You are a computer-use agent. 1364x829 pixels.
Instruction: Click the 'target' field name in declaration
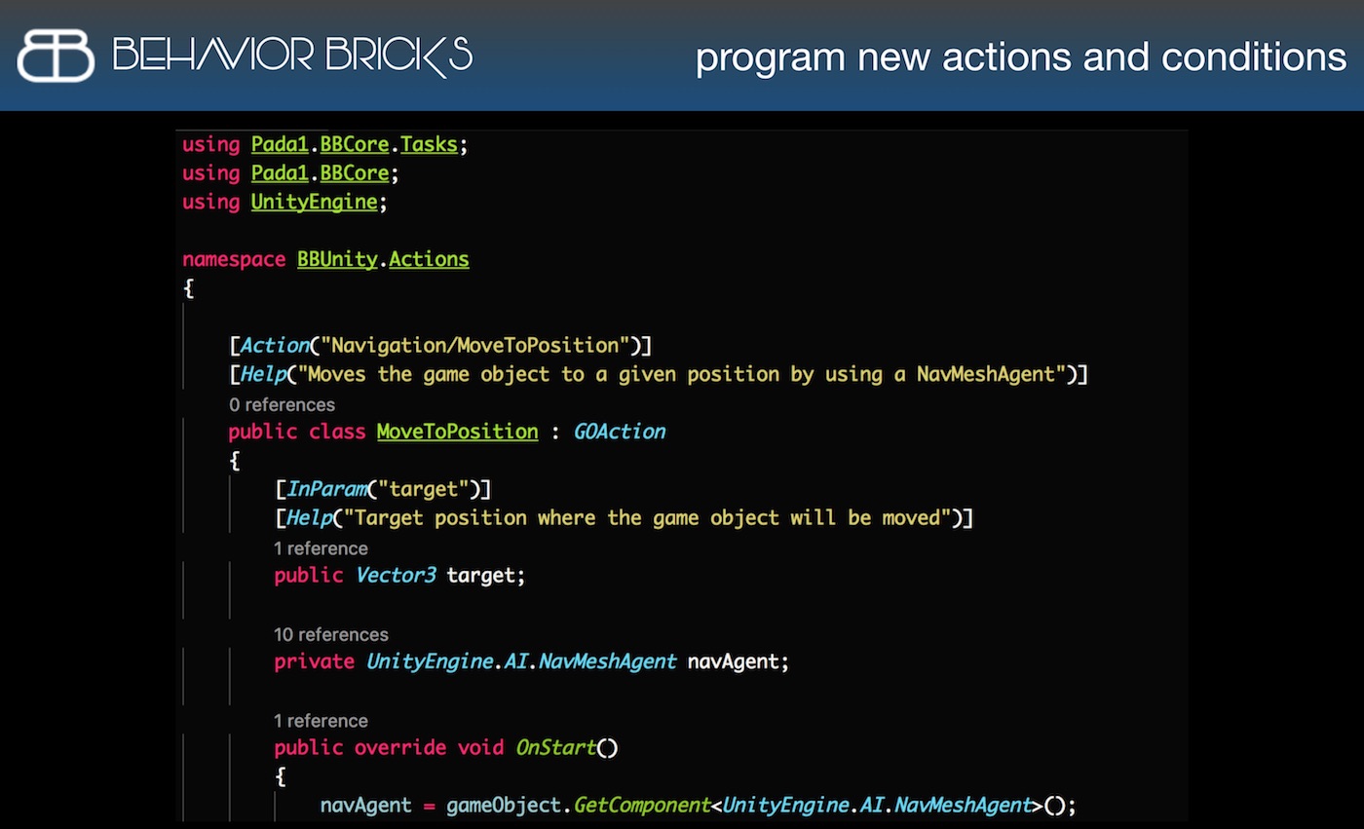(x=480, y=576)
